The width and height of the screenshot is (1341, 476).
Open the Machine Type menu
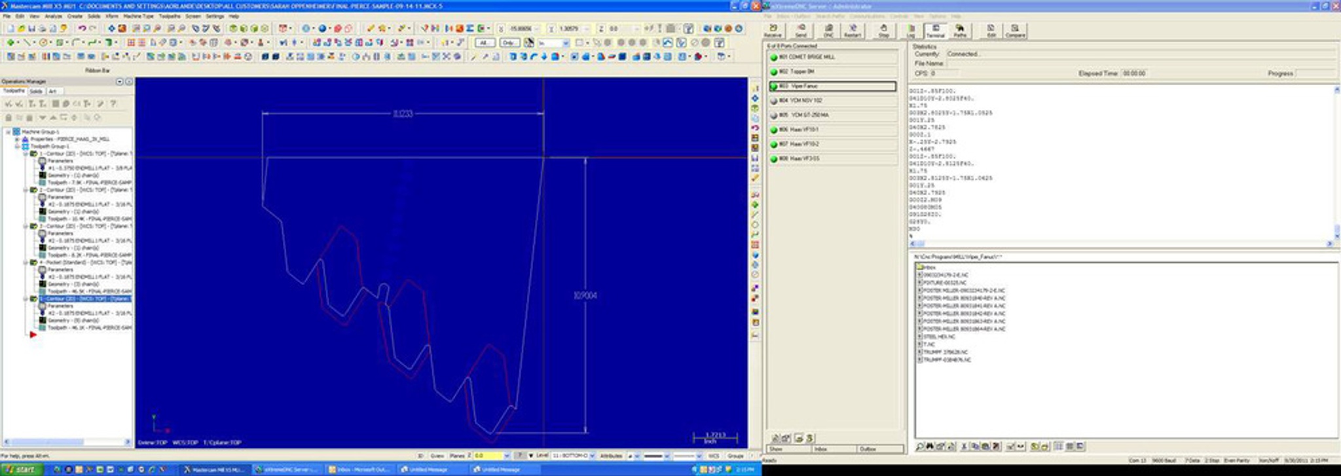tap(138, 16)
